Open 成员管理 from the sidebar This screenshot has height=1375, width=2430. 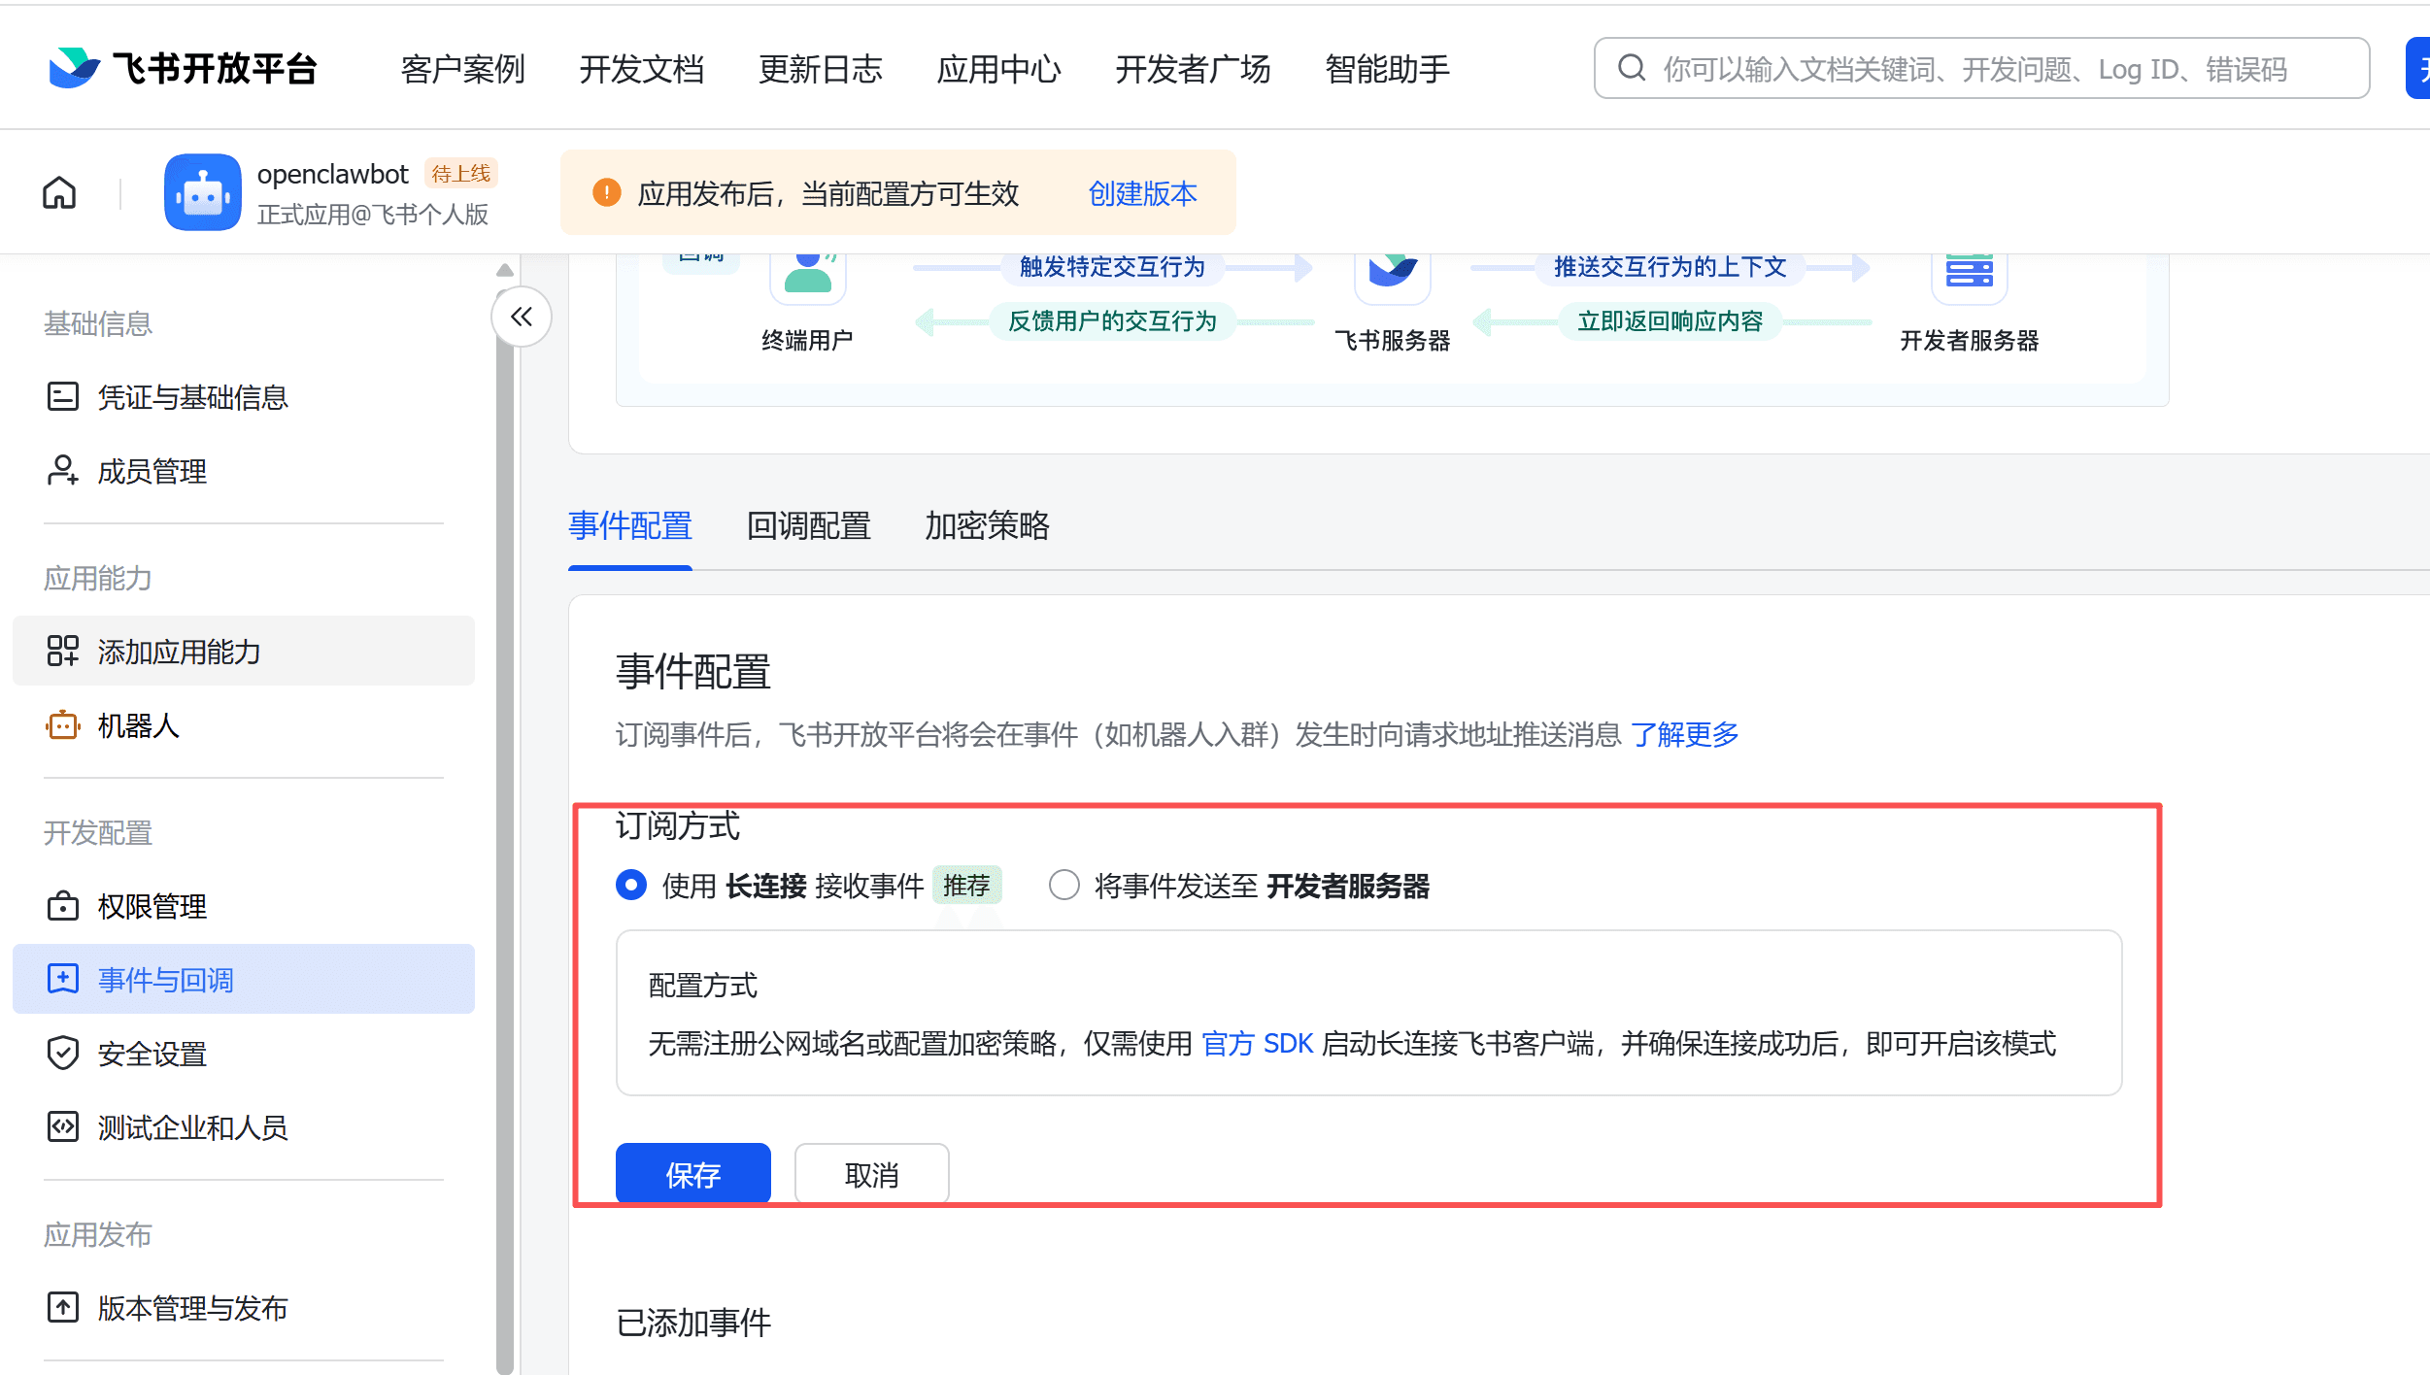(152, 471)
